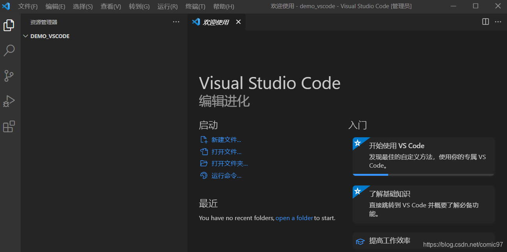Click the 启动 section heading

pyautogui.click(x=208, y=125)
